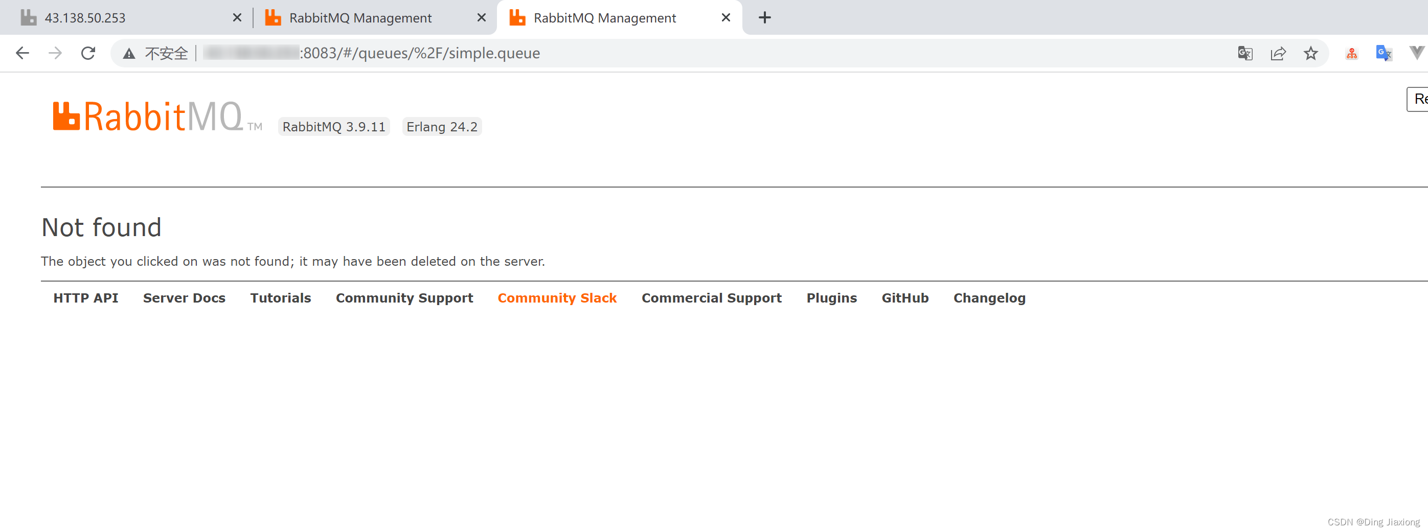Click the RabbitMQ logo
Viewport: 1428px width, 532px height.
pyautogui.click(x=157, y=117)
